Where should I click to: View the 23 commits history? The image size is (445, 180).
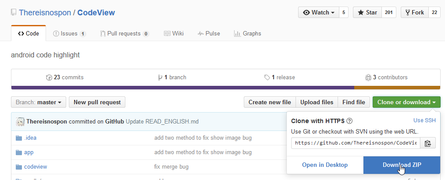(x=64, y=77)
